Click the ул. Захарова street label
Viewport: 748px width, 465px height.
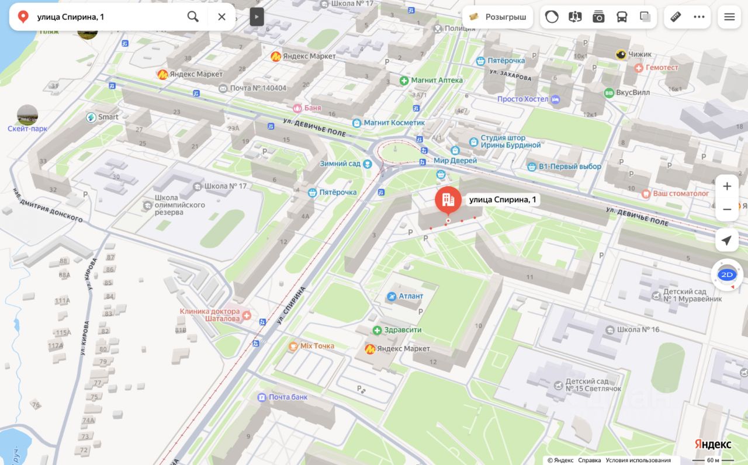pos(511,75)
